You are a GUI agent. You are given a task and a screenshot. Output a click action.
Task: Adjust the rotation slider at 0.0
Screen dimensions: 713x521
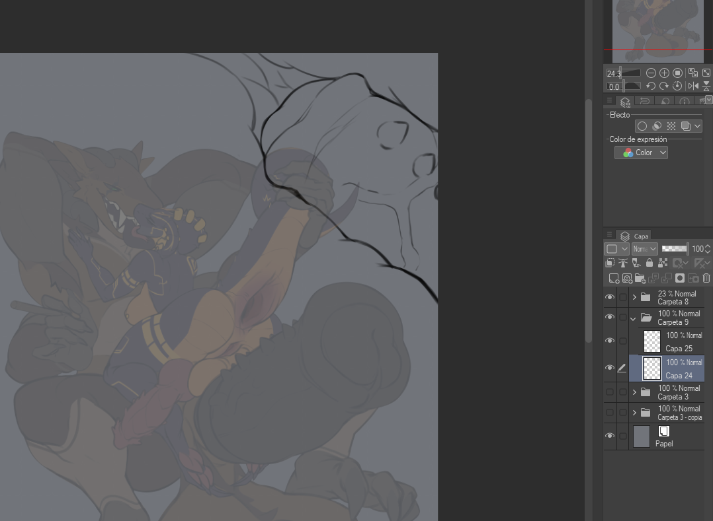(x=623, y=86)
